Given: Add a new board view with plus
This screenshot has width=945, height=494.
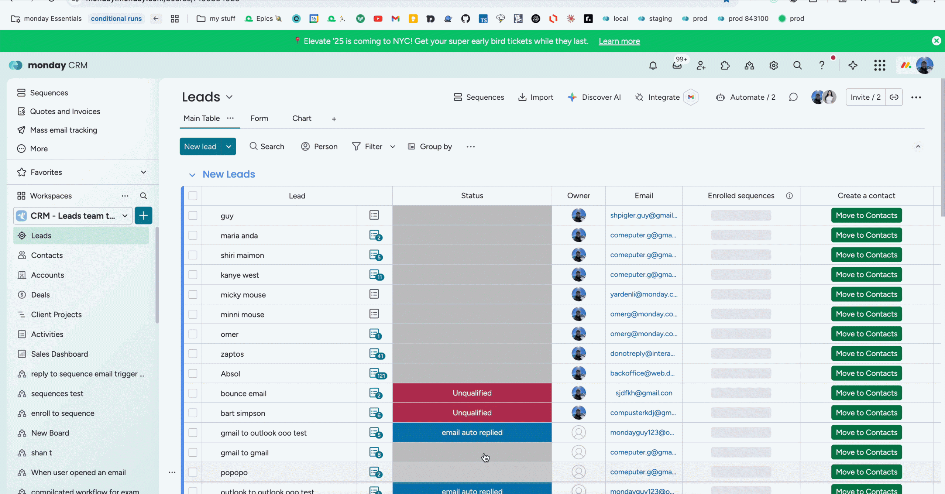Looking at the screenshot, I should click(x=334, y=119).
